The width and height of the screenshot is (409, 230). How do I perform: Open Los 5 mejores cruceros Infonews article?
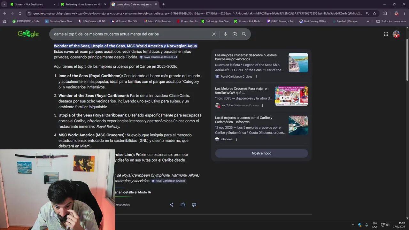[243, 120]
